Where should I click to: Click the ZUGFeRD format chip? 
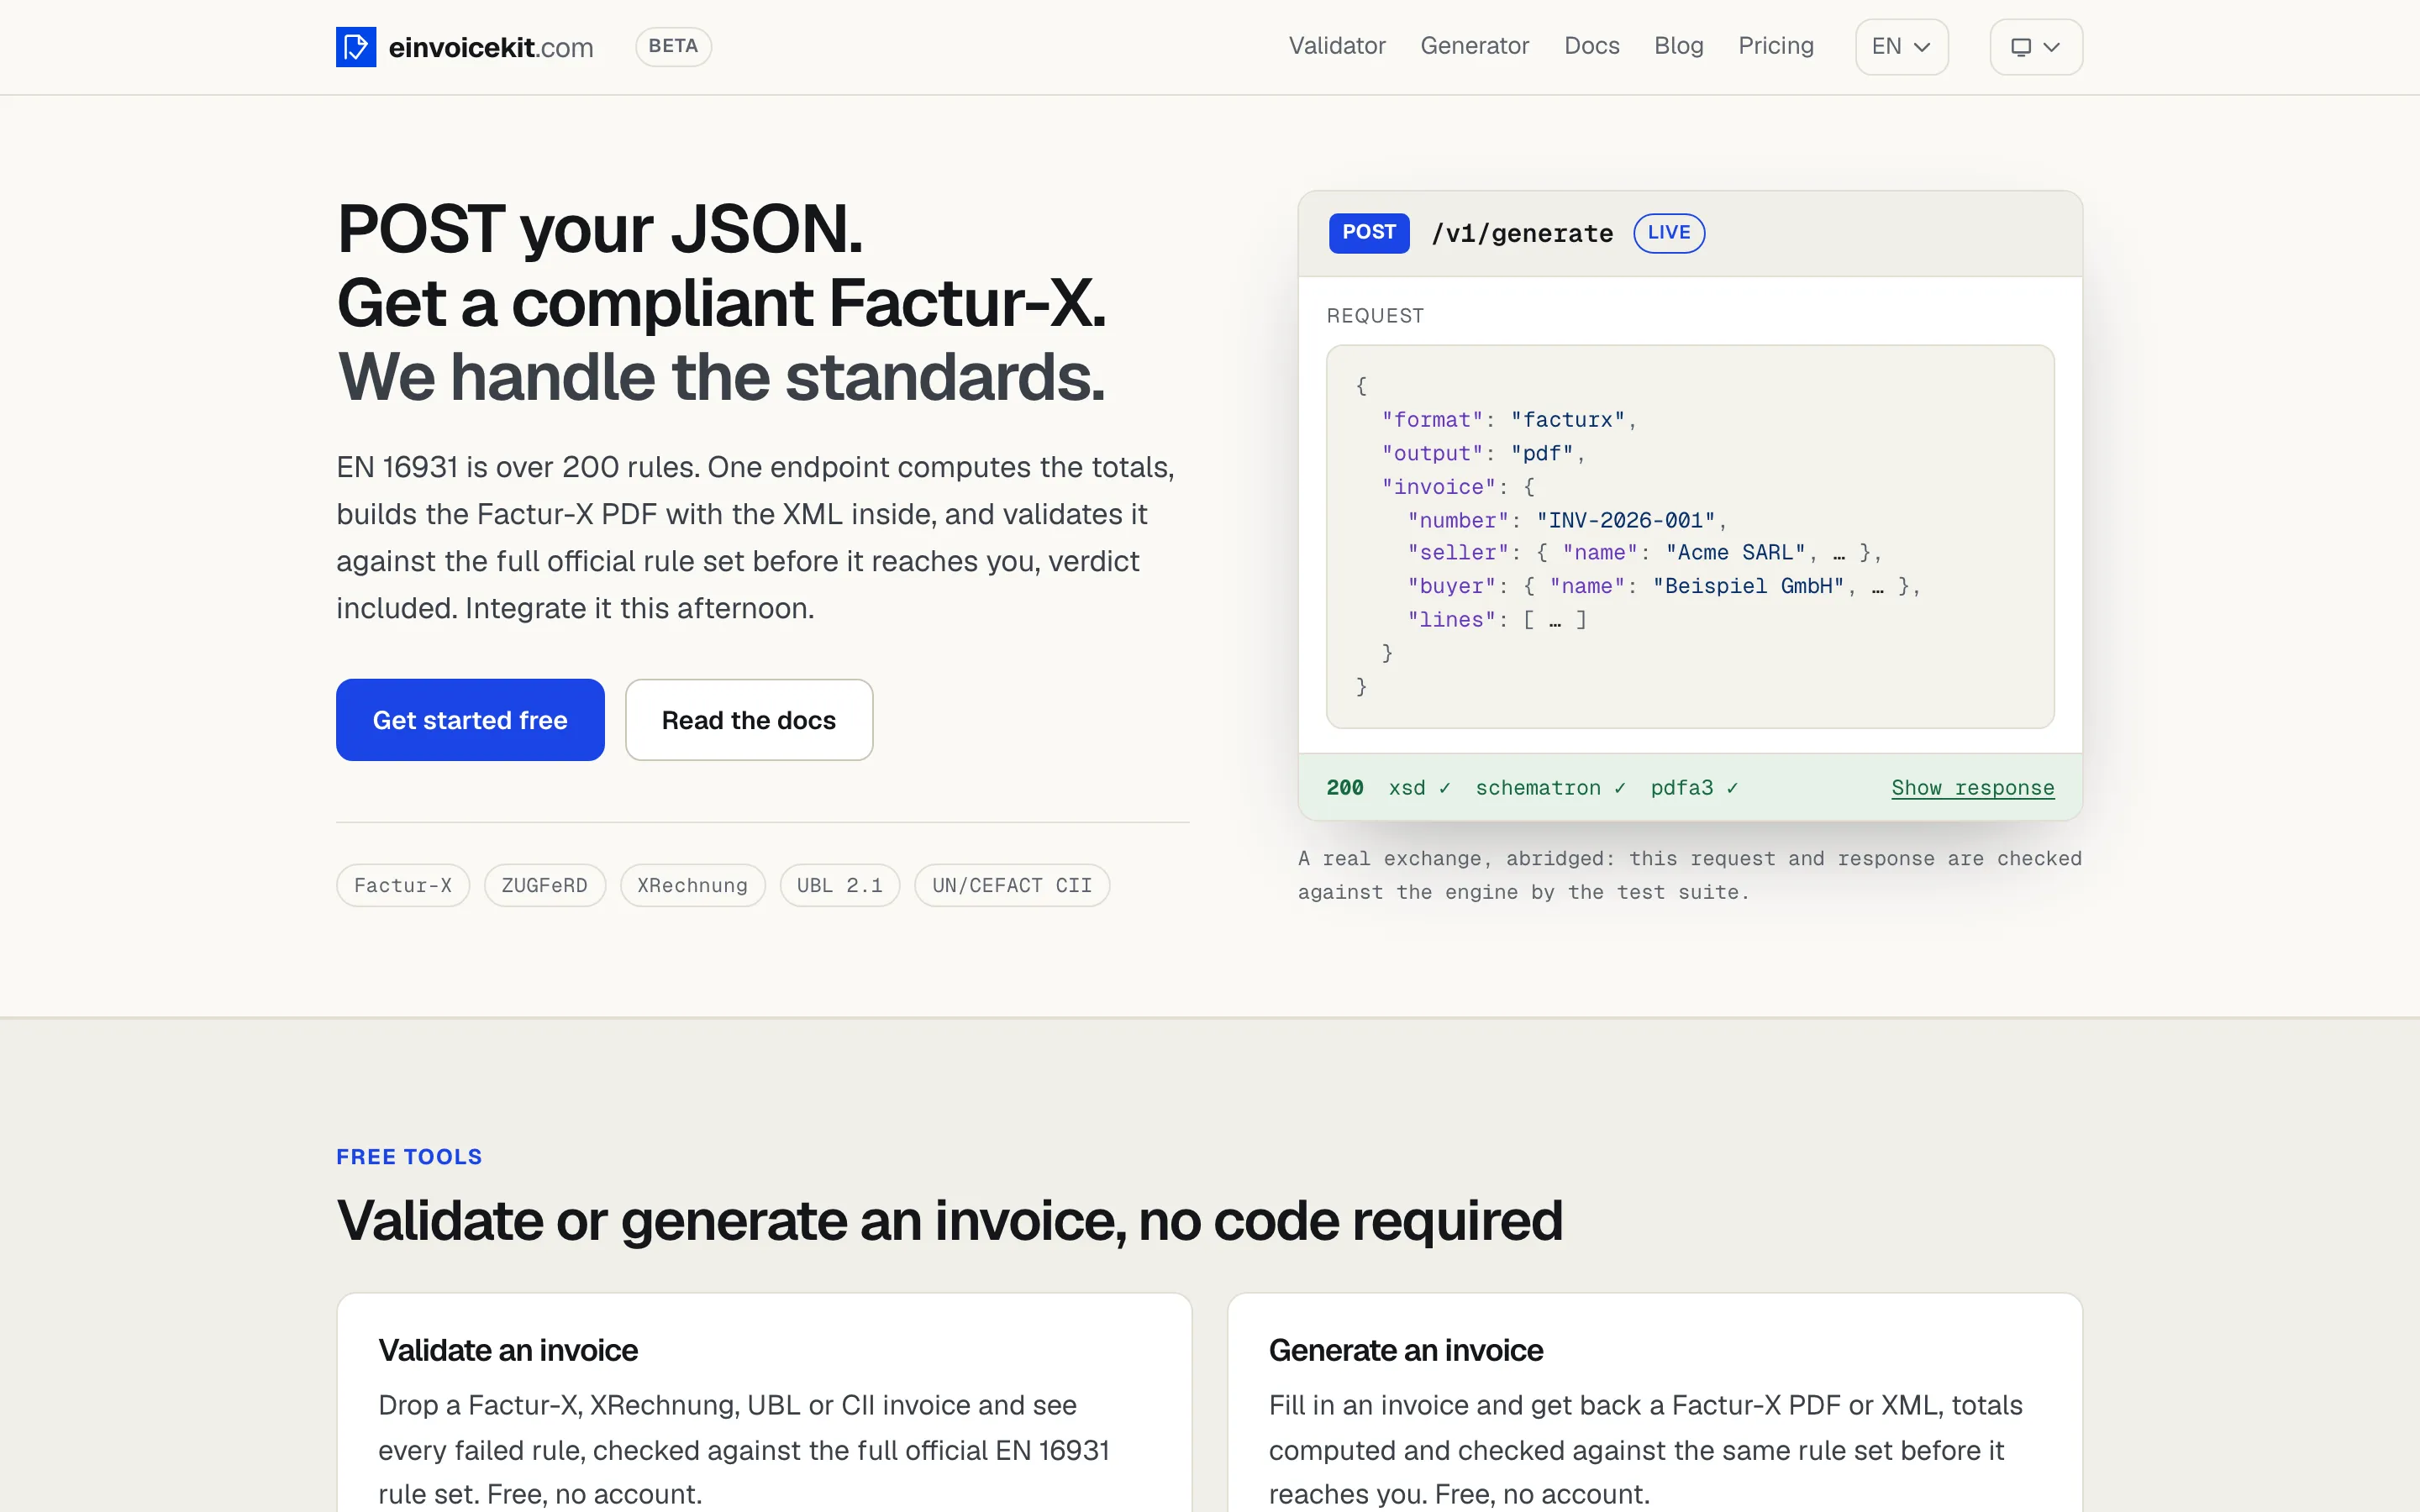coord(545,885)
